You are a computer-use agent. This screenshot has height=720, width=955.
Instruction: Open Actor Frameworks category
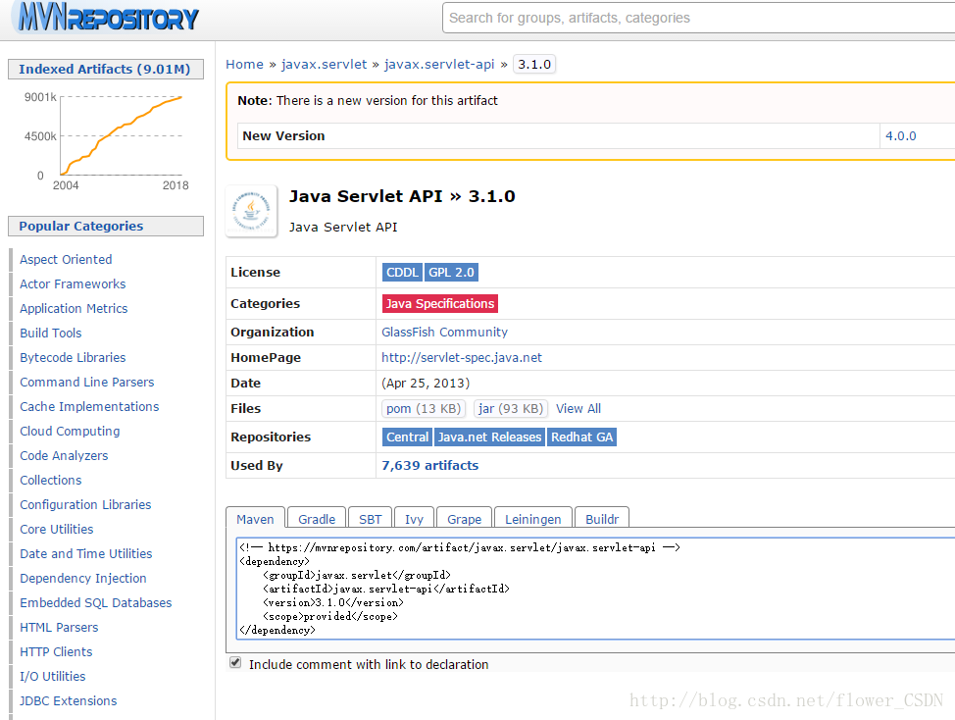coord(73,283)
